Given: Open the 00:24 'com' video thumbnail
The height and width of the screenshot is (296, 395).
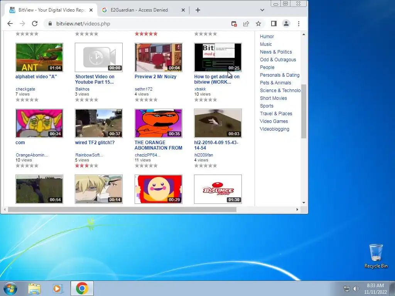Looking at the screenshot, I should pyautogui.click(x=39, y=123).
